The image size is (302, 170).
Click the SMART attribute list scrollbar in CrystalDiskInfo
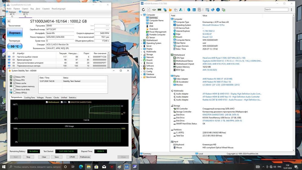coord(109,60)
